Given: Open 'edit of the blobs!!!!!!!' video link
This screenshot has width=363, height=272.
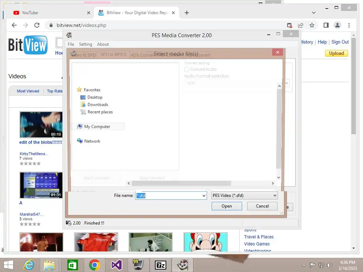Looking at the screenshot, I should (41, 142).
